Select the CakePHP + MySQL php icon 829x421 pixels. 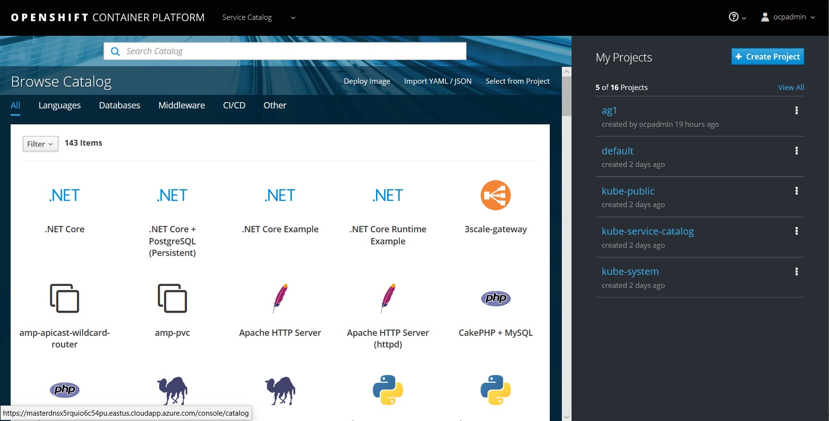click(496, 298)
